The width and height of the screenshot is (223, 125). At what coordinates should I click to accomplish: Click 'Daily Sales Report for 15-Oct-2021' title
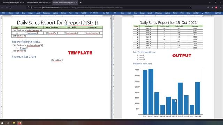[168, 23]
